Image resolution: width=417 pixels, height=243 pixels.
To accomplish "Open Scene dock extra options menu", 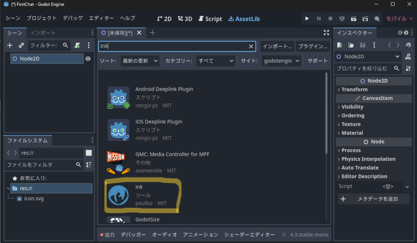I will [x=88, y=46].
